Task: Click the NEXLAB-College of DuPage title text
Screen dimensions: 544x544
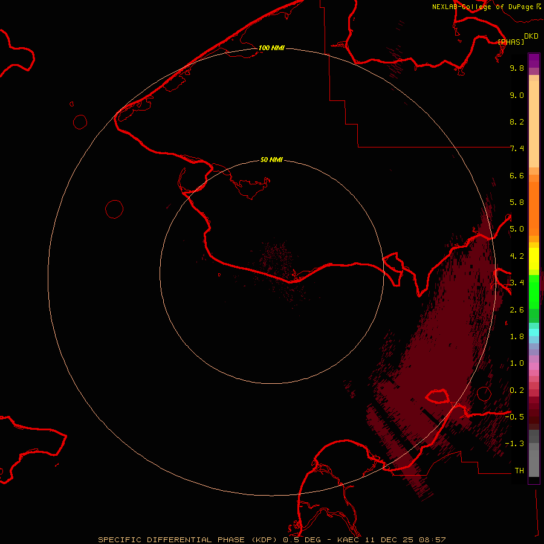Action: tap(482, 7)
